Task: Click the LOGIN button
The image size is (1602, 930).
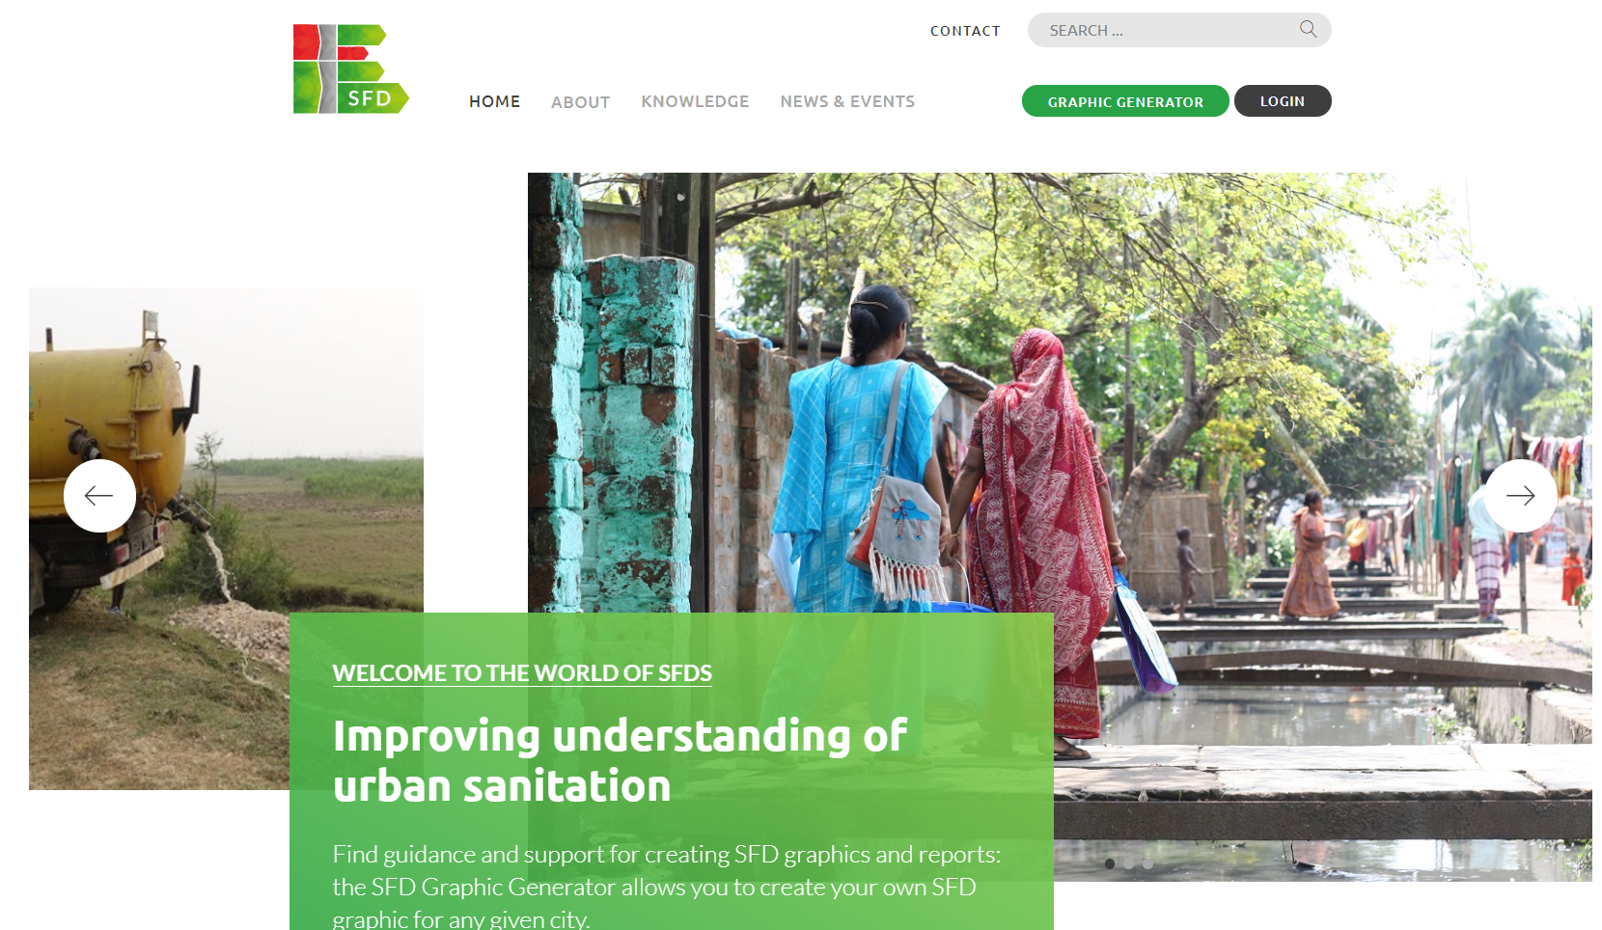Action: click(x=1283, y=101)
